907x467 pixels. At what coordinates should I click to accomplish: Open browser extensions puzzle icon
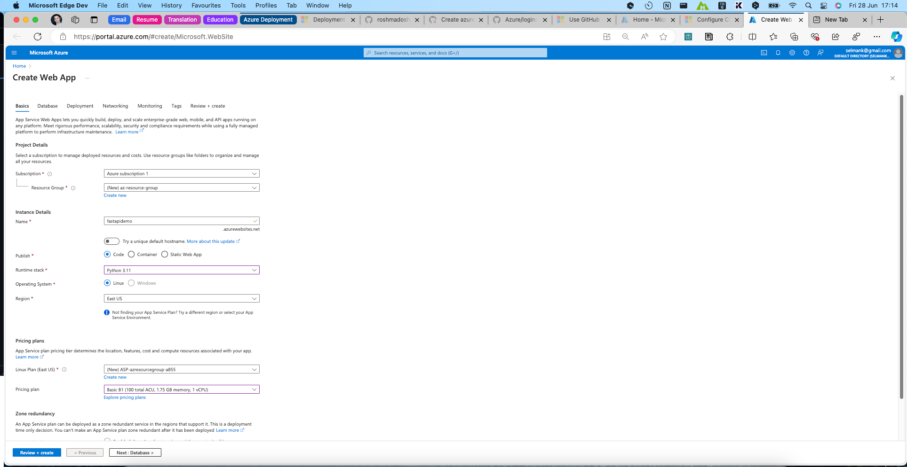(730, 37)
